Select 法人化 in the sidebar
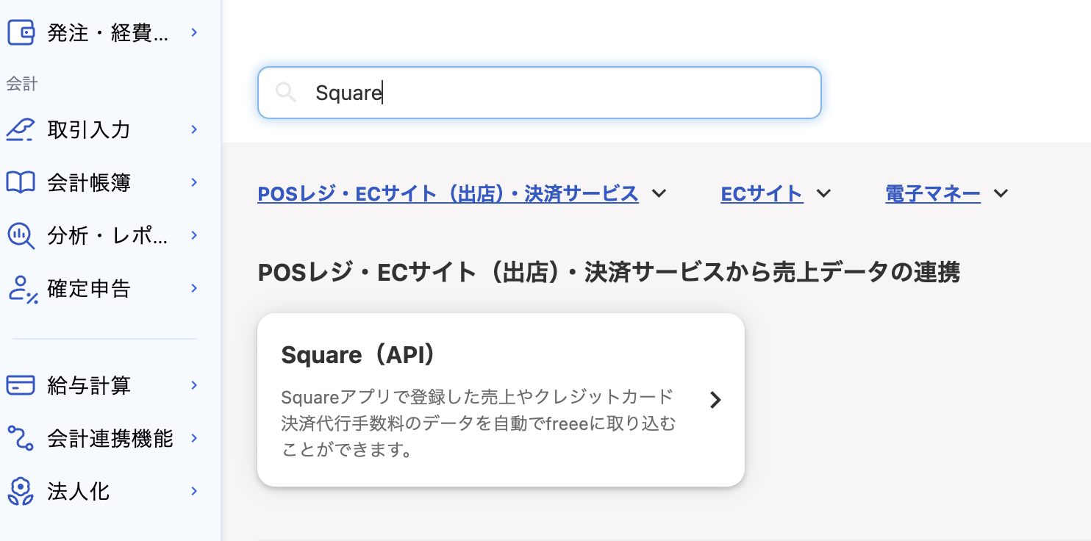1091x541 pixels. tap(79, 491)
